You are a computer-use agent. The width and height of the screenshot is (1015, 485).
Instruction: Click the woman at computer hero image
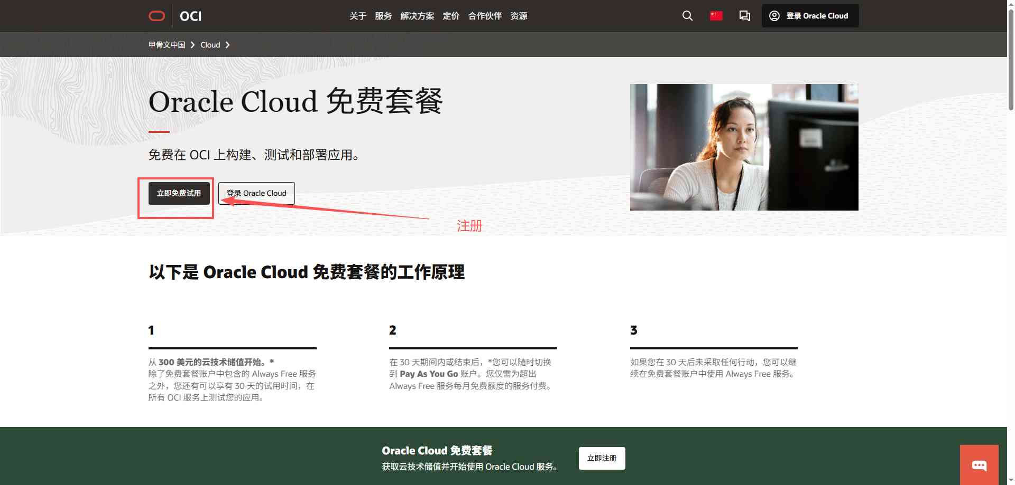pos(744,147)
